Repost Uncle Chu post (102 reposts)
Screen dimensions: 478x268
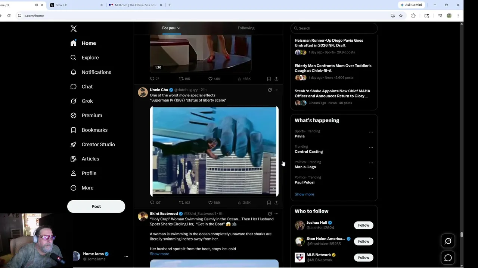point(184,202)
